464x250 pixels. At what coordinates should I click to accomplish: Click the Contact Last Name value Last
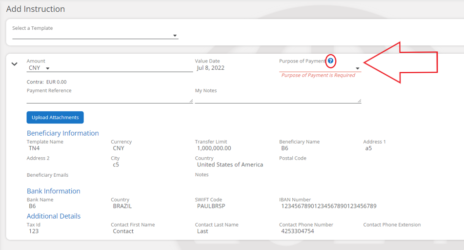pyautogui.click(x=202, y=231)
